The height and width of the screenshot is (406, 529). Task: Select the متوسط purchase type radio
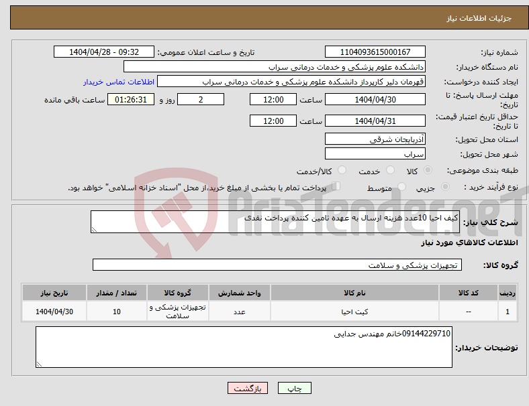pos(402,187)
